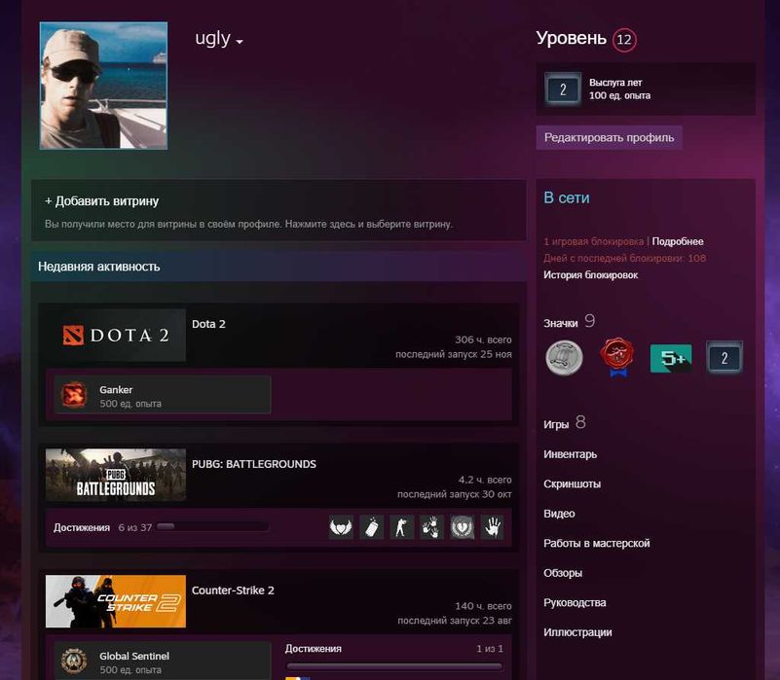Image resolution: width=780 pixels, height=680 pixels.
Task: Click the profile avatar picture
Action: coord(103,86)
